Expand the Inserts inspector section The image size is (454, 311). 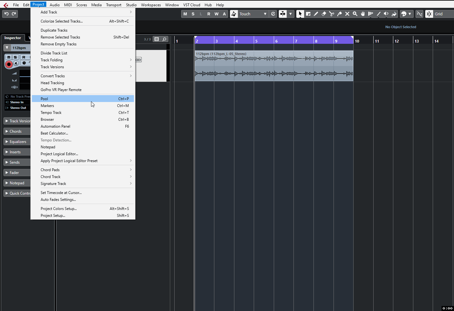(17, 152)
